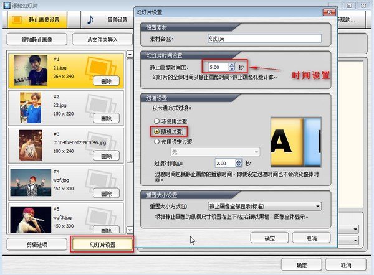The height and width of the screenshot is (275, 374).
Task: Select 使用设定过渡 radio button
Action: click(156, 142)
